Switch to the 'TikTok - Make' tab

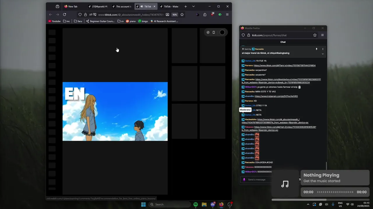point(170,6)
